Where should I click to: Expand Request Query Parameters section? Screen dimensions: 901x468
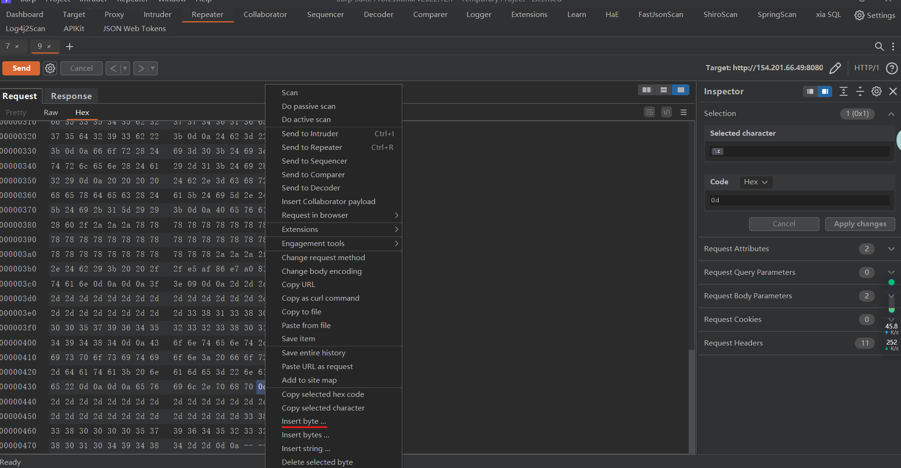891,272
